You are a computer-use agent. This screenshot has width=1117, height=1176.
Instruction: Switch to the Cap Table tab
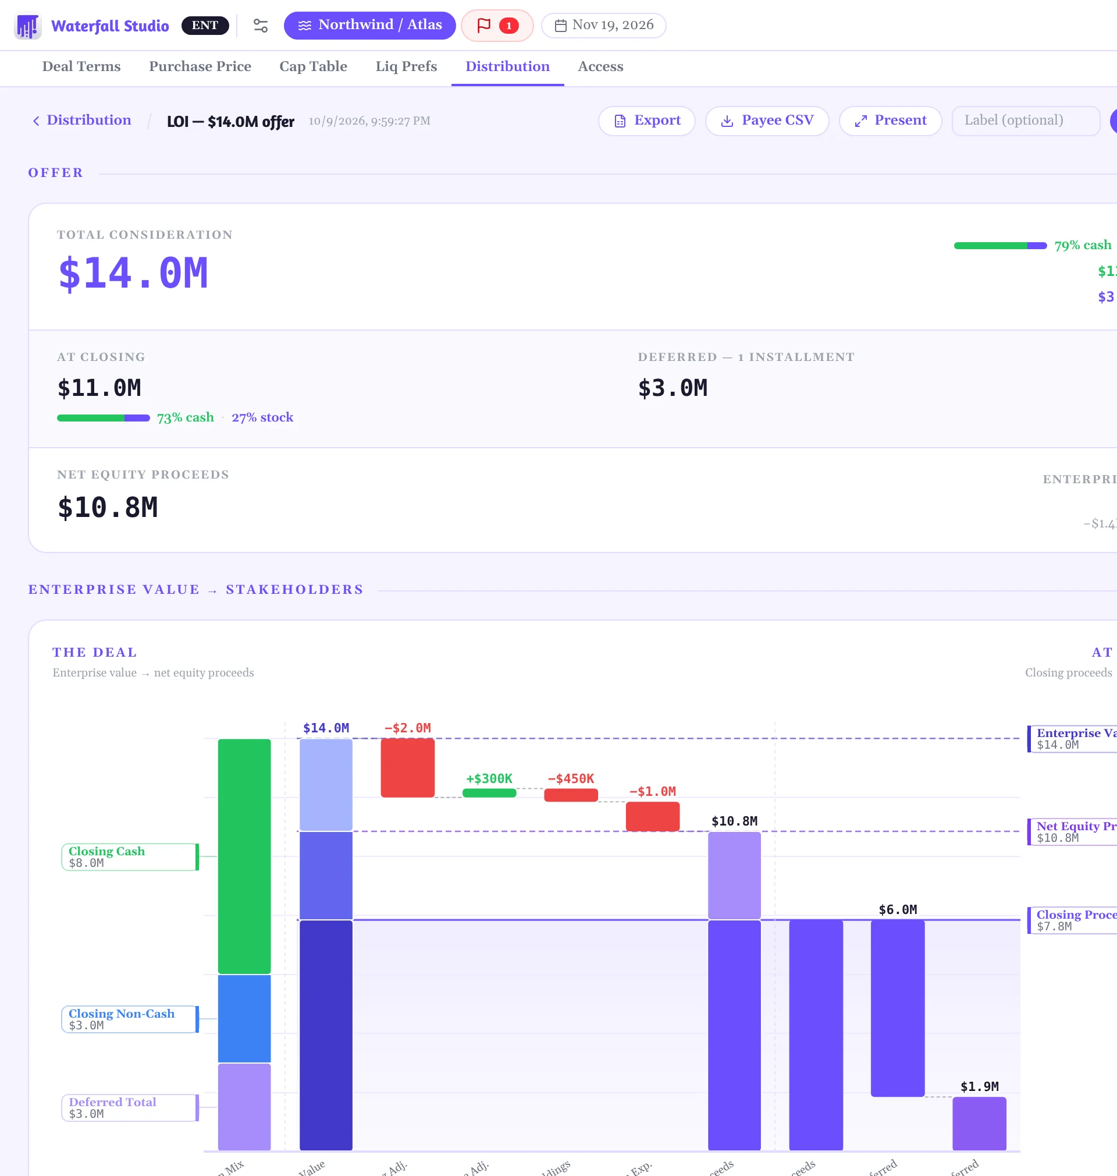pos(313,67)
